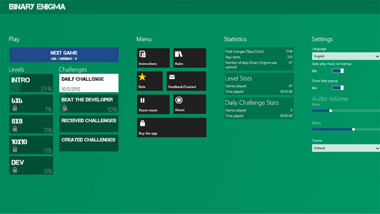Select the Intro level tile

click(31, 83)
